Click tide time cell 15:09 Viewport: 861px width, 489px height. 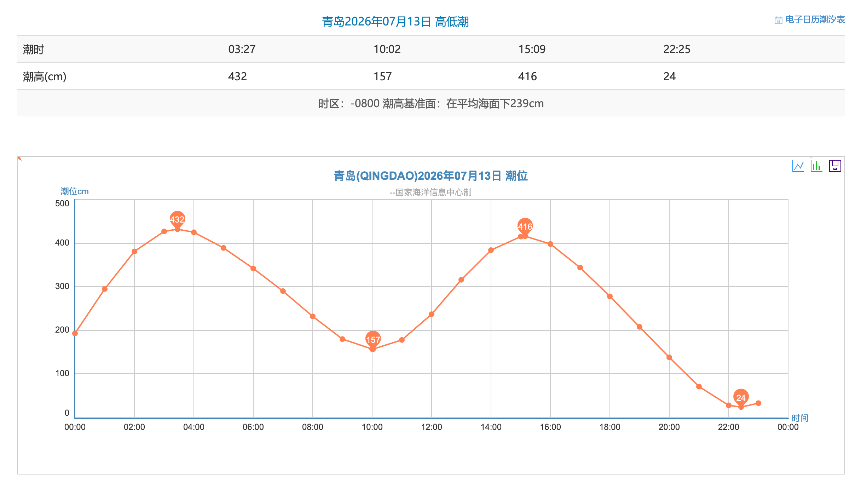pos(532,49)
